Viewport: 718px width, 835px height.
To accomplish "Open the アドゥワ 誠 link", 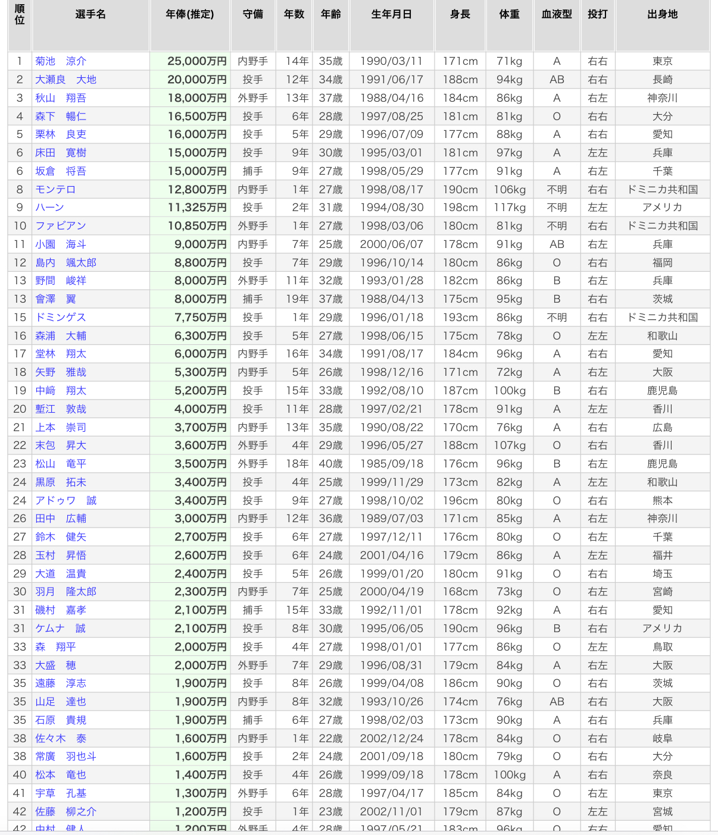I will click(x=65, y=501).
